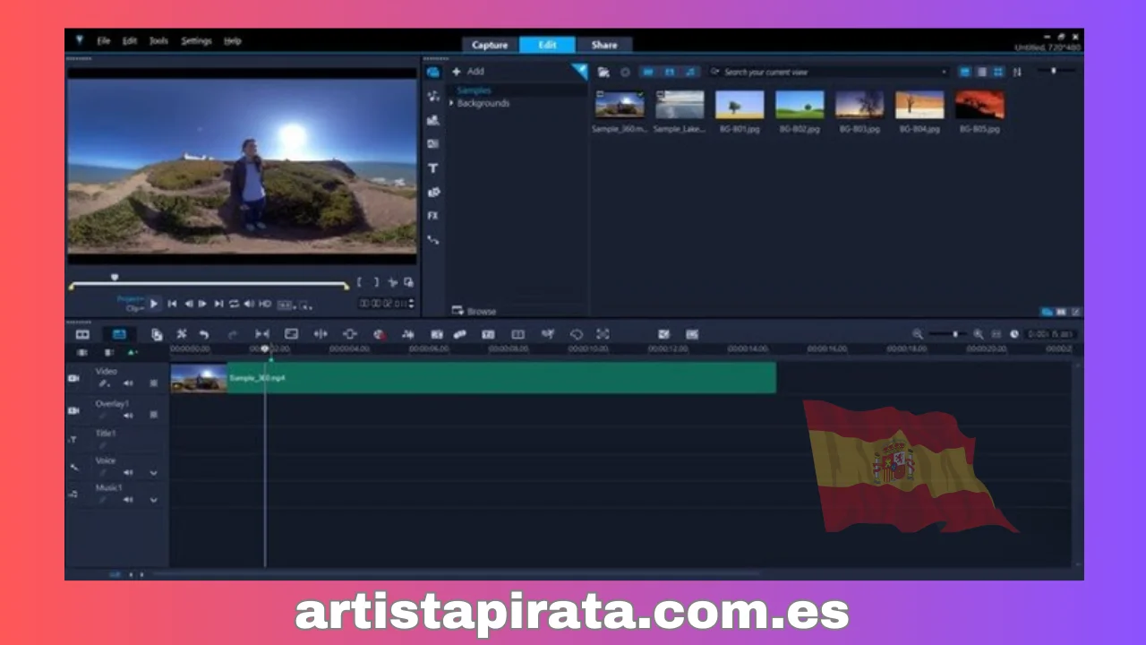Switch to the Capture tab
The image size is (1146, 645).
click(490, 45)
